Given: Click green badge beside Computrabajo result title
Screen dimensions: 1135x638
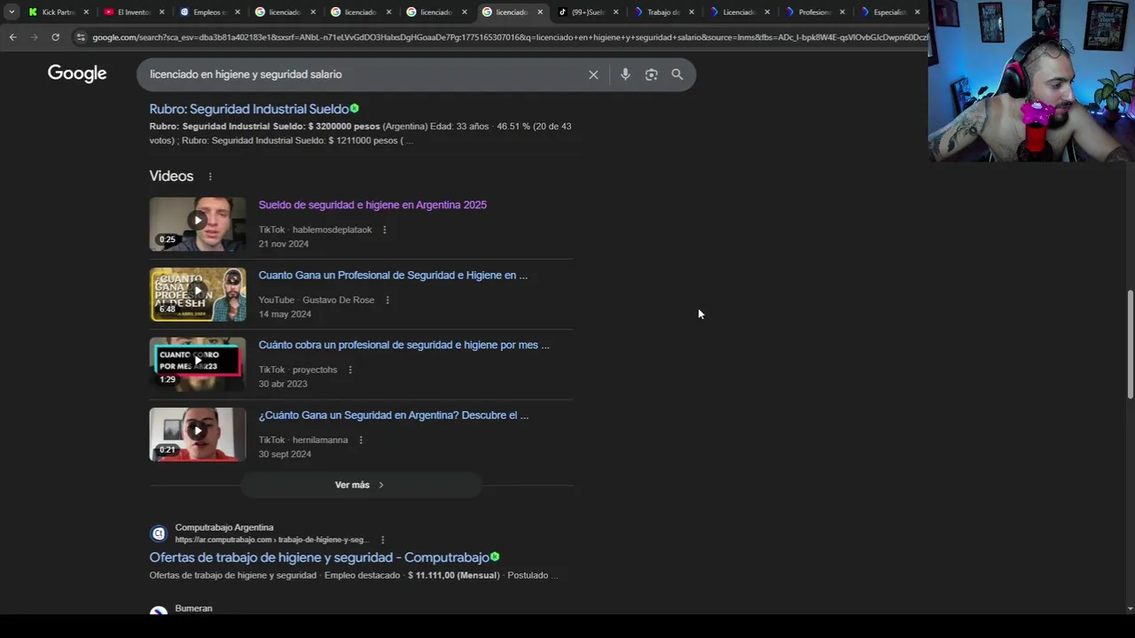Looking at the screenshot, I should [495, 556].
